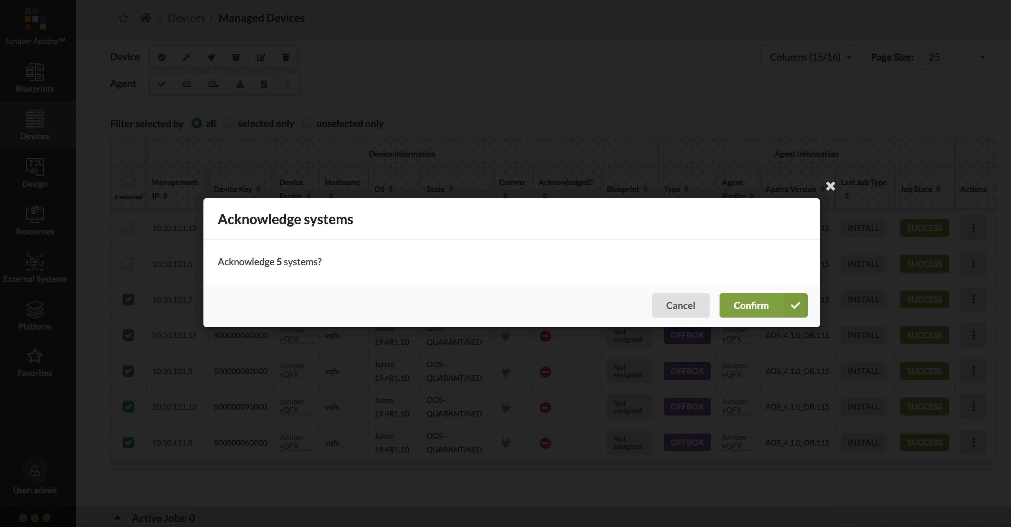Screen dimensions: 1011x527
Task: Open device link 10.10.121.13
Action: (x=174, y=228)
